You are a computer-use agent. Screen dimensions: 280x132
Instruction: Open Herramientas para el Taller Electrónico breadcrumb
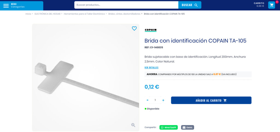pos(84,14)
